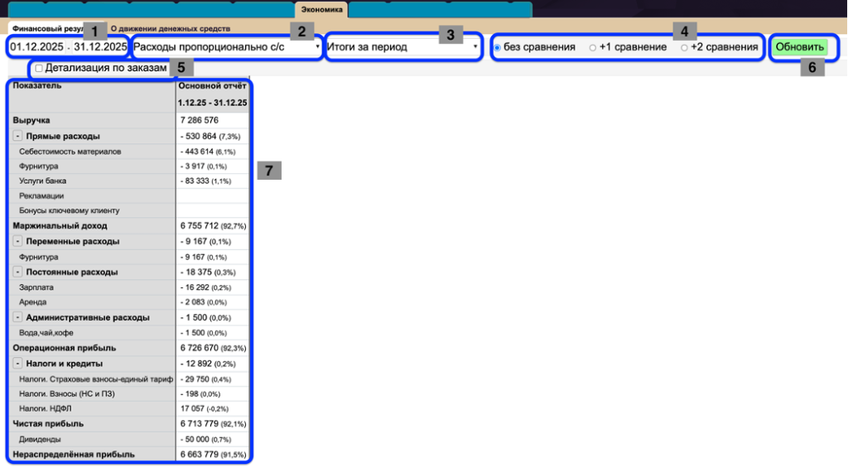Collapse the Прямые расходы group
This screenshot has width=848, height=468.
[17, 136]
